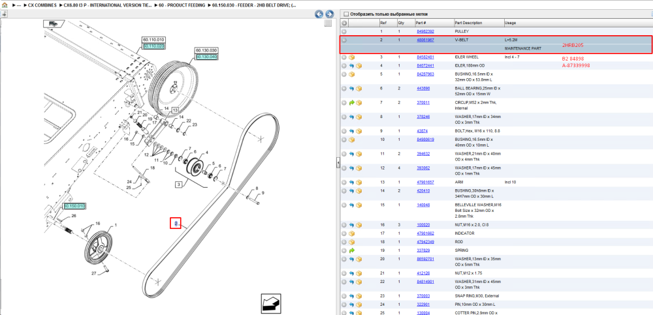The image size is (653, 315).
Task: Add PULLEY row with its plus icon
Action: click(344, 31)
